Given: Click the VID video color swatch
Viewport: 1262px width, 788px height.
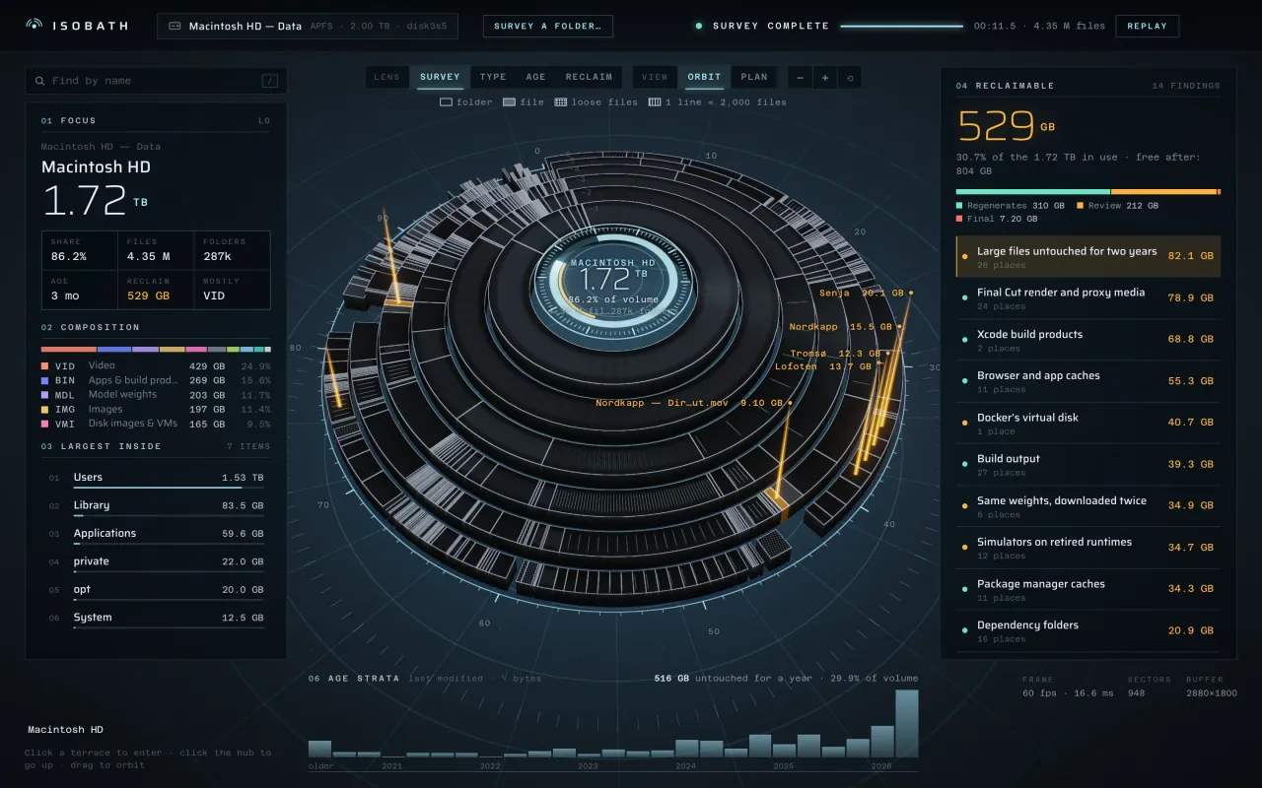Looking at the screenshot, I should pos(44,366).
